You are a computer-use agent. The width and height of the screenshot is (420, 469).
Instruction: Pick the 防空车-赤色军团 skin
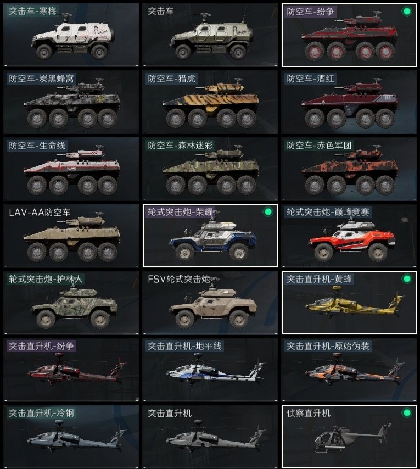[x=349, y=169]
